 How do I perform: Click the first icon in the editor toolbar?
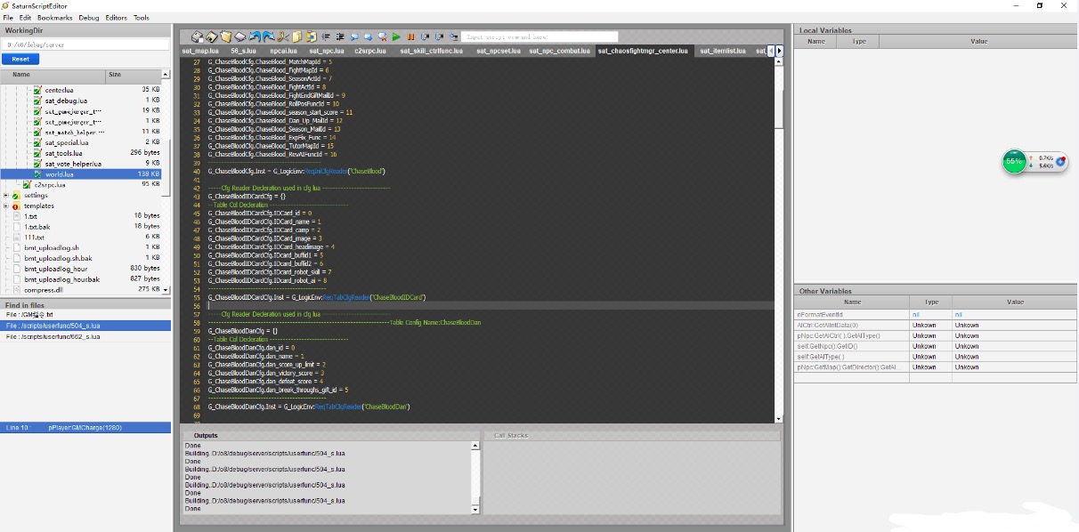198,37
